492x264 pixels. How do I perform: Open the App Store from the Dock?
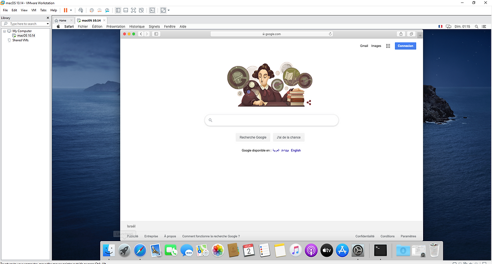(342, 251)
